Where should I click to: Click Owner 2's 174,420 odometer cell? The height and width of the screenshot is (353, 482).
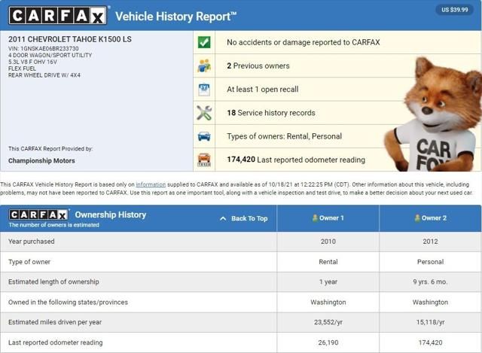(430, 342)
